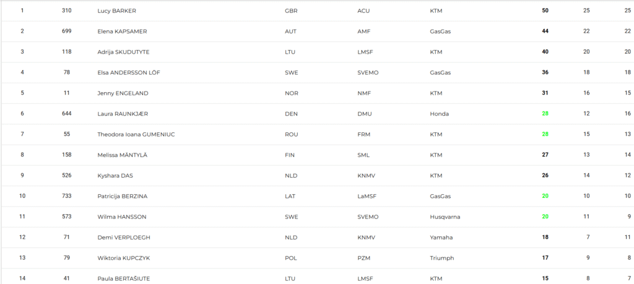Click Melissa MÄNTYLÄ row name

(x=122, y=155)
